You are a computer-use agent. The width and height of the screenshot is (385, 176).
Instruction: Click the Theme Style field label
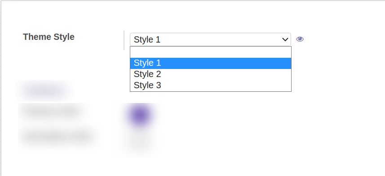click(49, 37)
